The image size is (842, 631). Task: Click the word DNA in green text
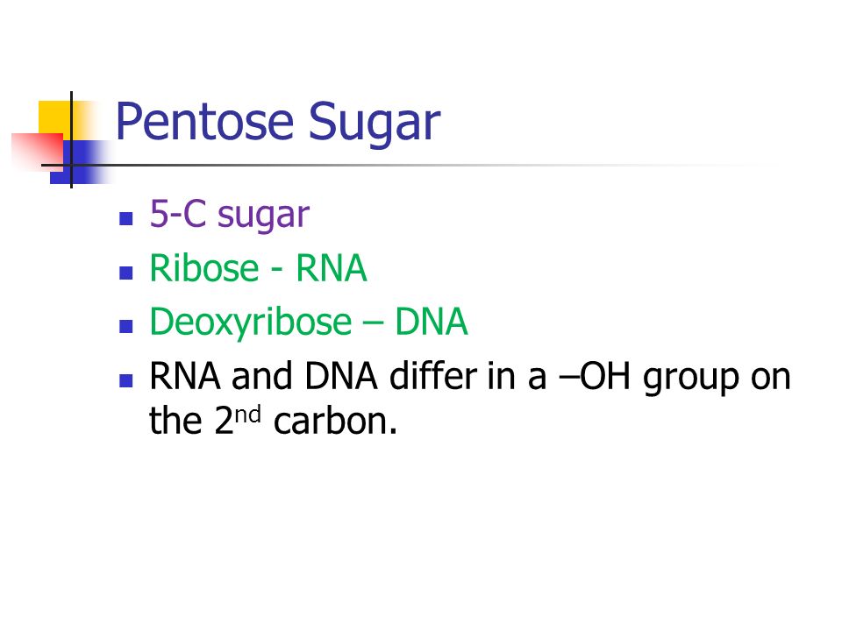tap(432, 321)
